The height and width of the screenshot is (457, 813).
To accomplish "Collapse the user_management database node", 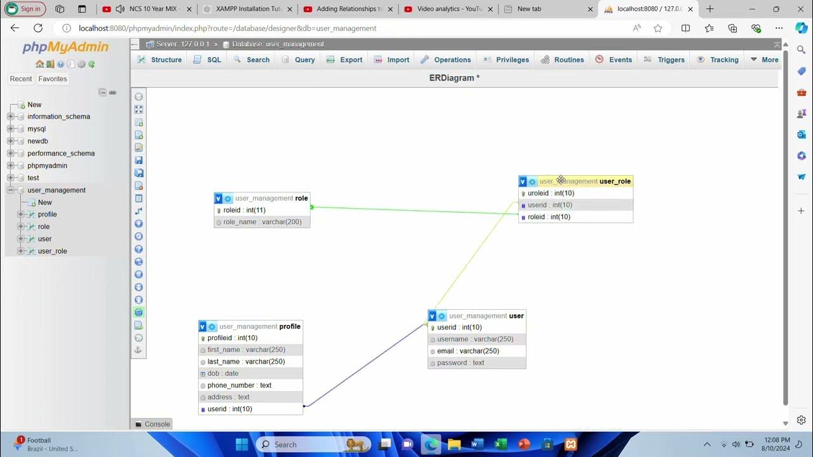I will click(10, 190).
